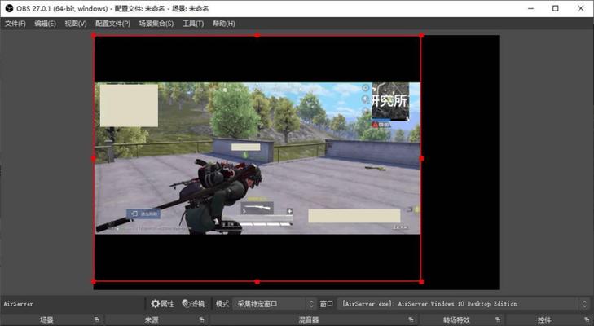The width and height of the screenshot is (594, 326).
Task: Close the OBS window
Action: (x=581, y=8)
